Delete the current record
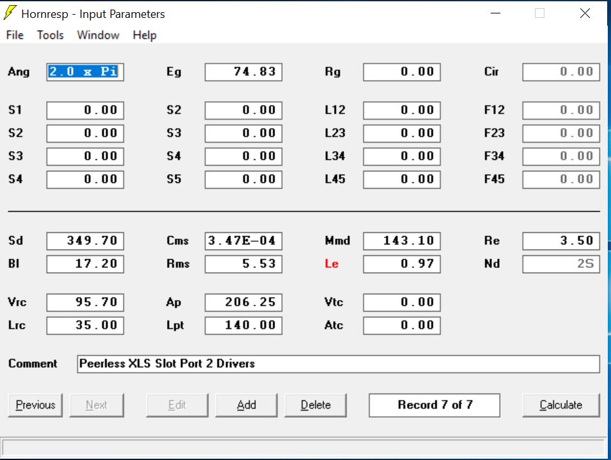 (315, 405)
